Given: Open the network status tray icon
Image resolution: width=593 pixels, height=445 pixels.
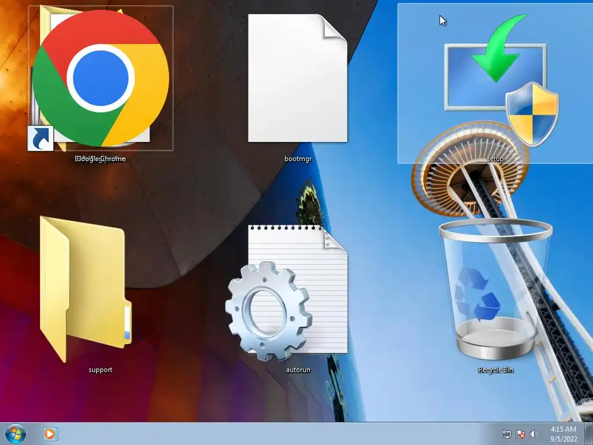Looking at the screenshot, I should (506, 434).
